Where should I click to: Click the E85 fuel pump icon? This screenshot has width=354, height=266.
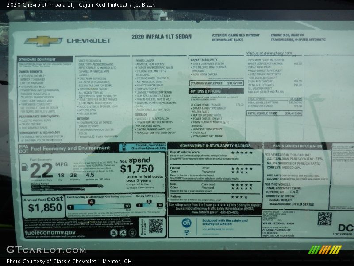124,149
